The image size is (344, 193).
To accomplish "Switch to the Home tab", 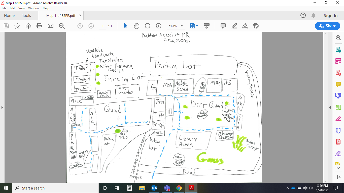I will (9, 16).
